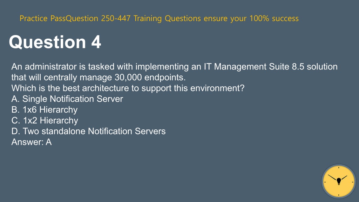Select option D. Two standalone Notification Servers
Image resolution: width=359 pixels, height=202 pixels.
(88, 131)
